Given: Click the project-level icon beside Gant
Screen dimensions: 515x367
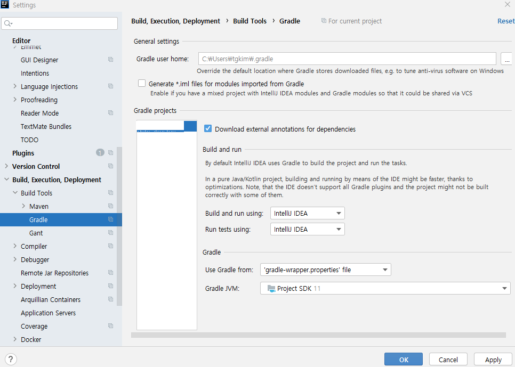Looking at the screenshot, I should (x=111, y=232).
